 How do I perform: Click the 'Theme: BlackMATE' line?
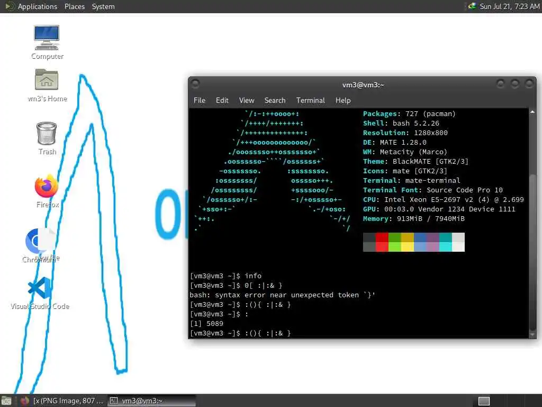(416, 161)
